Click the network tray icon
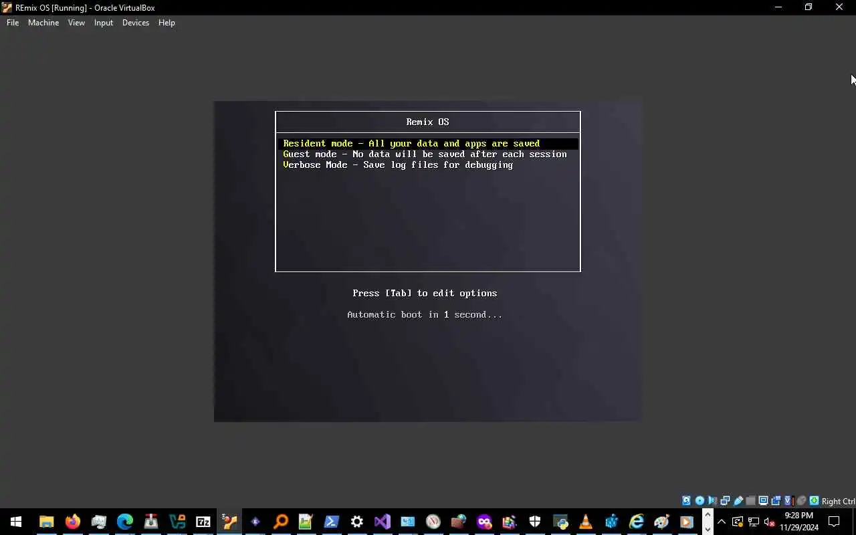Viewport: 856px width, 535px height. tap(753, 522)
